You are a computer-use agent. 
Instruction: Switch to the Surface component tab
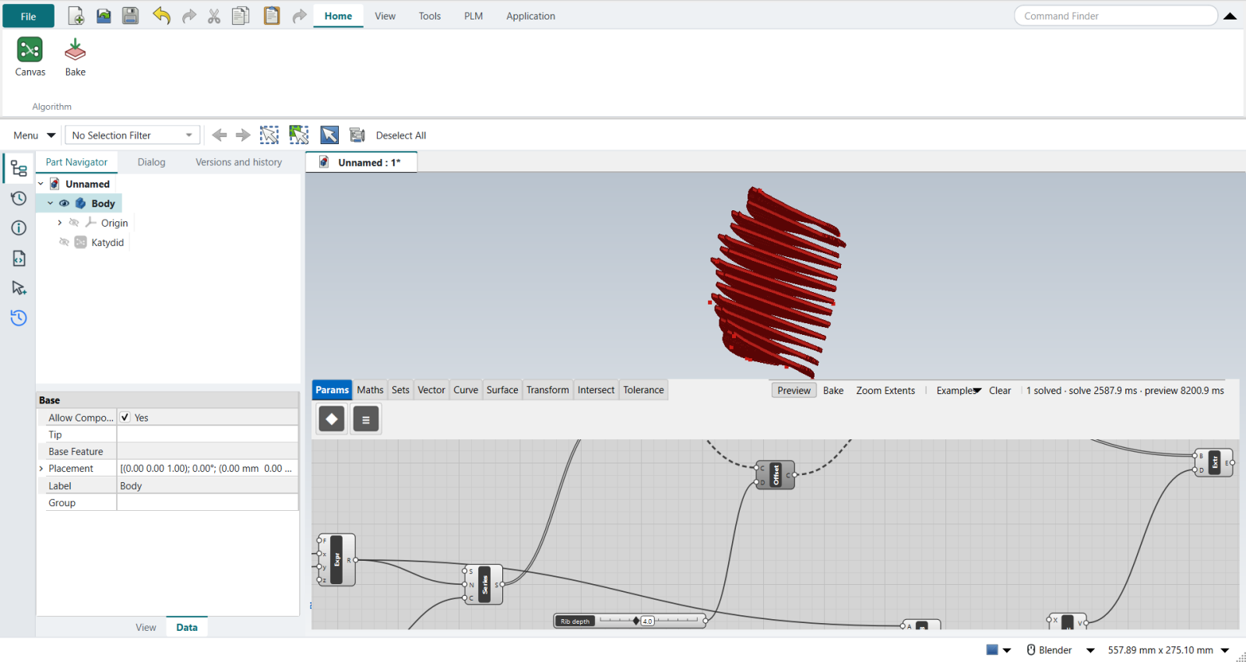(502, 390)
